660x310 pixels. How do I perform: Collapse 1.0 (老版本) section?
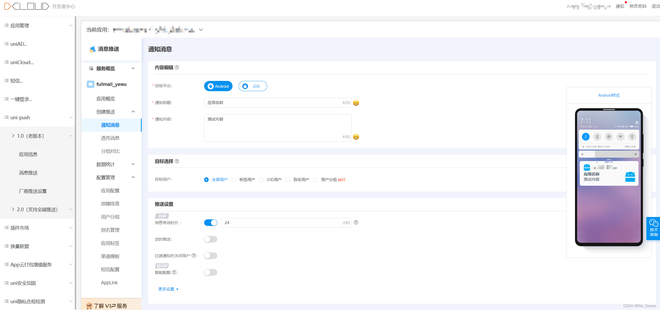pos(71,136)
